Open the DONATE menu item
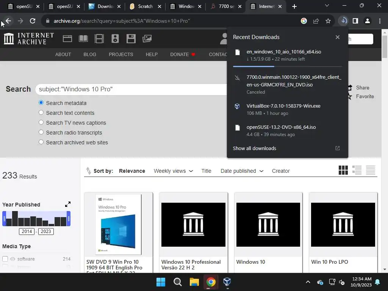388x291 pixels. (x=183, y=55)
